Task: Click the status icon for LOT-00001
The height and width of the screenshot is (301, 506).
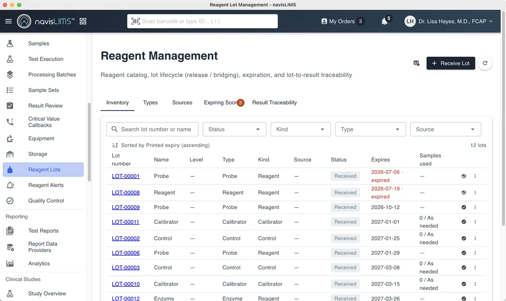Action: pos(464,176)
